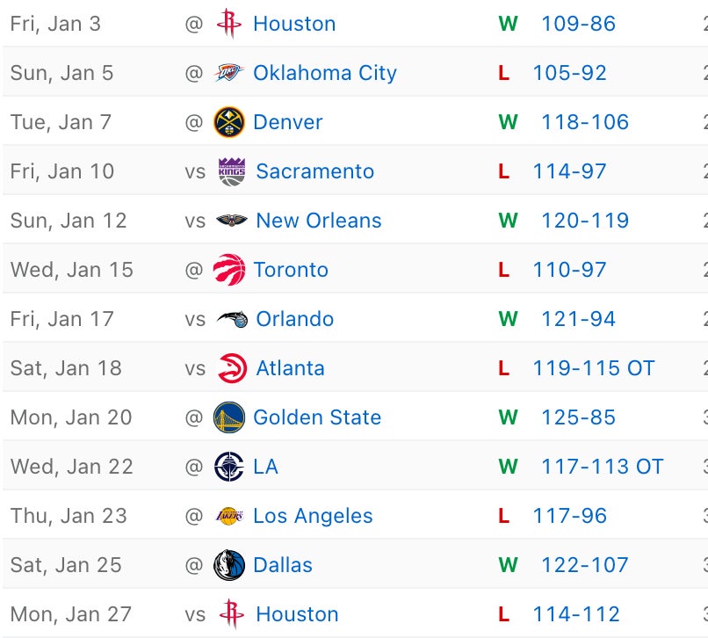708x638 pixels.
Task: Click the Golden State Warriors logo
Action: click(229, 417)
